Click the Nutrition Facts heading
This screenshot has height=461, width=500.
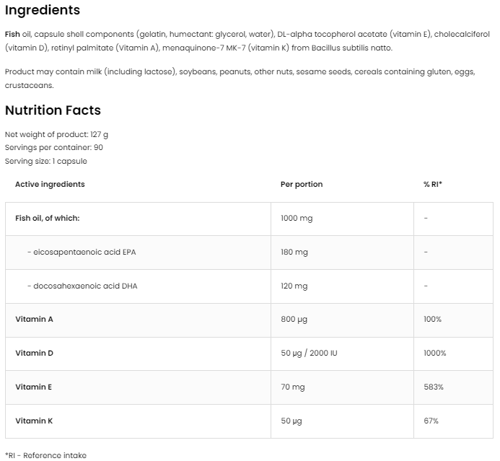[53, 110]
